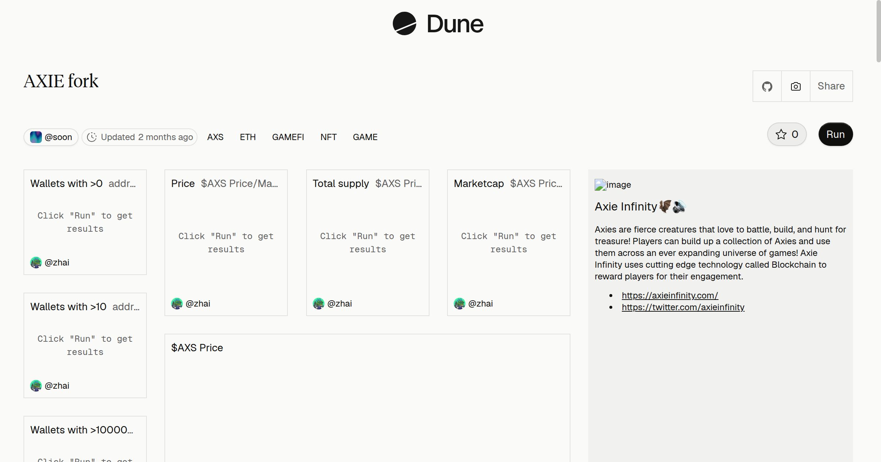Select the ETH tag
The height and width of the screenshot is (462, 881).
click(x=248, y=137)
